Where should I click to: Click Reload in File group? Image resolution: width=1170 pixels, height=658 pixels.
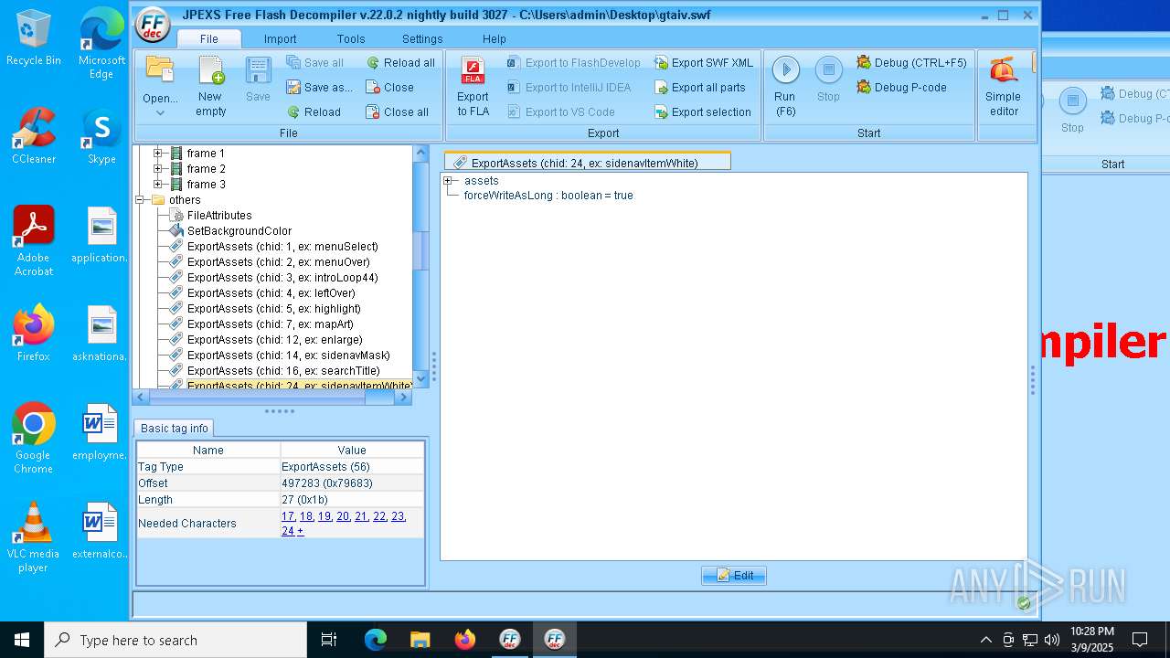(314, 112)
